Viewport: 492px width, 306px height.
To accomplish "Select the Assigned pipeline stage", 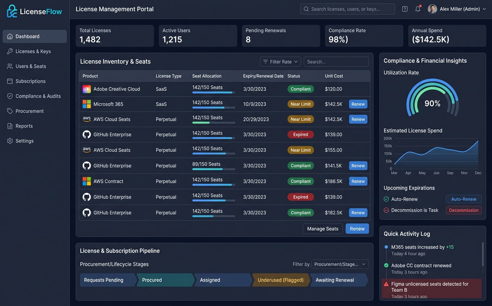I will pos(223,280).
